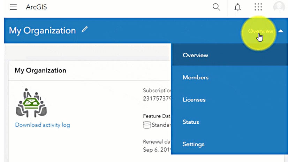Click the subscription ID number

[x=157, y=99]
